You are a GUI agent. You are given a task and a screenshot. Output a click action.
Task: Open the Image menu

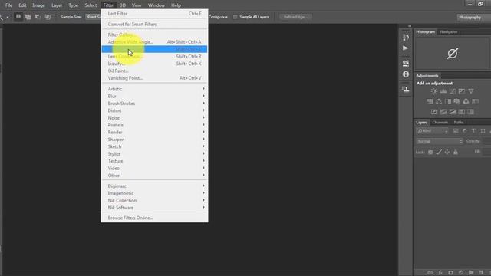point(38,5)
